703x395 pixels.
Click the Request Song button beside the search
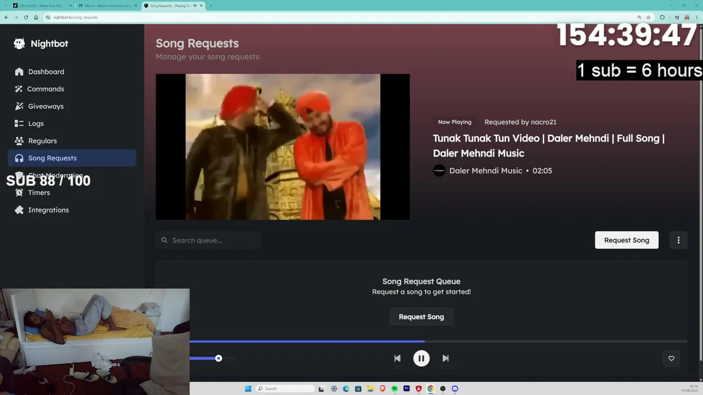(627, 240)
